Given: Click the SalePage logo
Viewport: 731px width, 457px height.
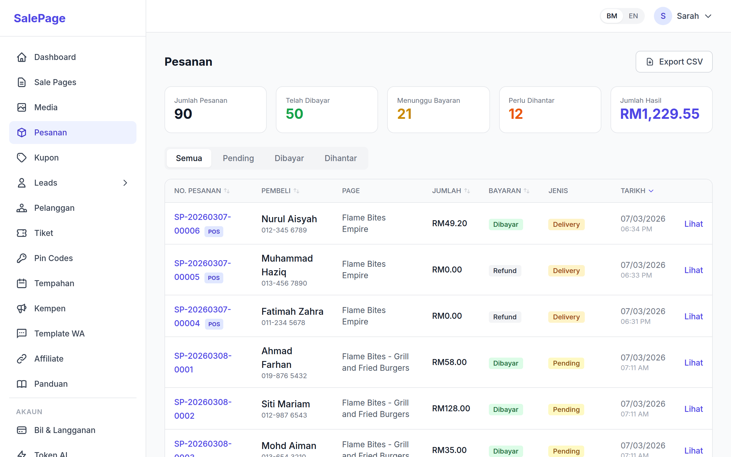Looking at the screenshot, I should [40, 18].
